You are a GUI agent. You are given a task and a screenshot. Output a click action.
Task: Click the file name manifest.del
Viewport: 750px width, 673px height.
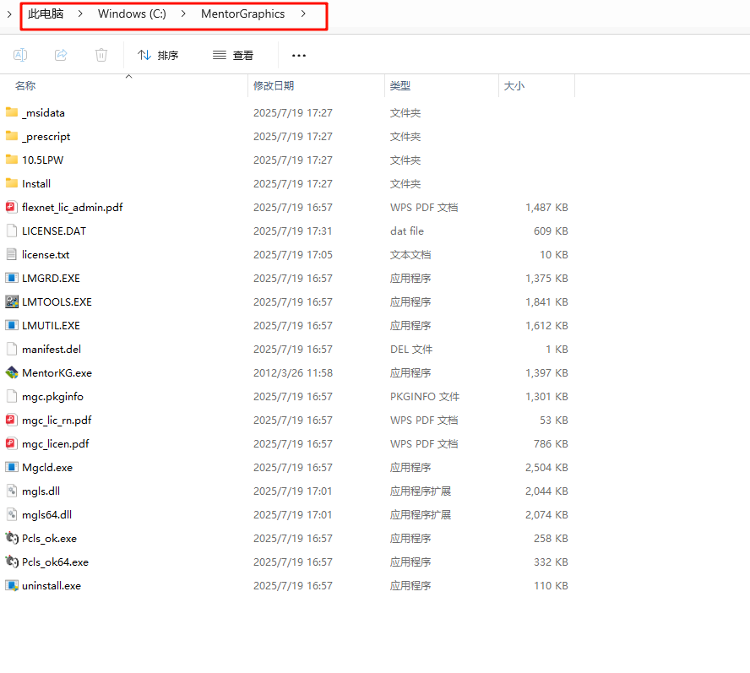(x=52, y=350)
